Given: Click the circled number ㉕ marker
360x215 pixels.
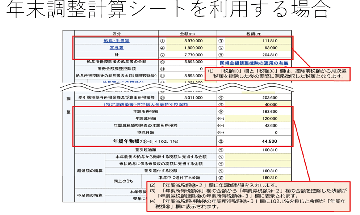Looking at the screenshot, I should (221, 141).
